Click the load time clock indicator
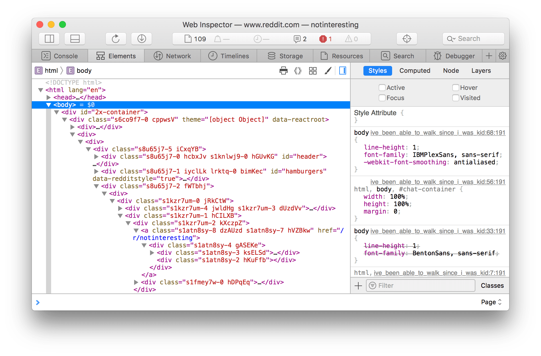Viewport: 541px width, 356px height. click(257, 39)
